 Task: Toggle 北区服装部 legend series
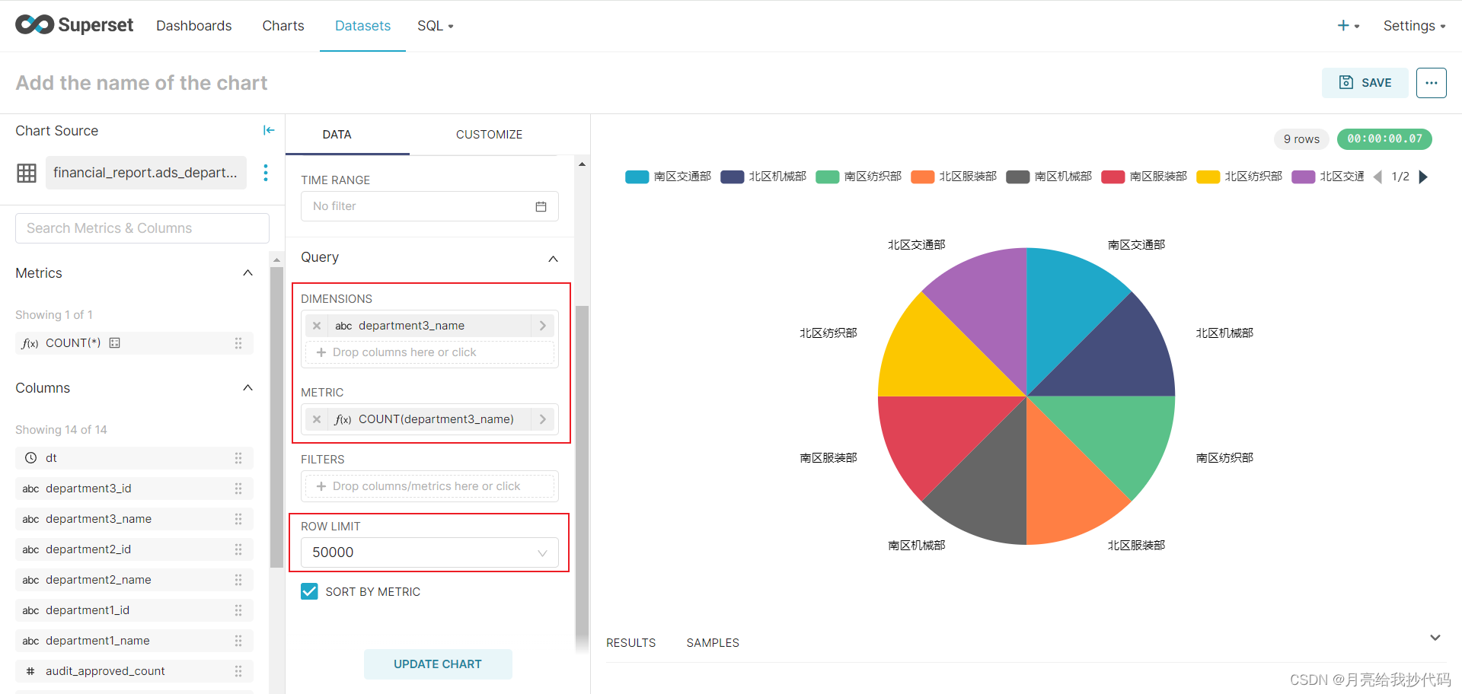point(953,177)
